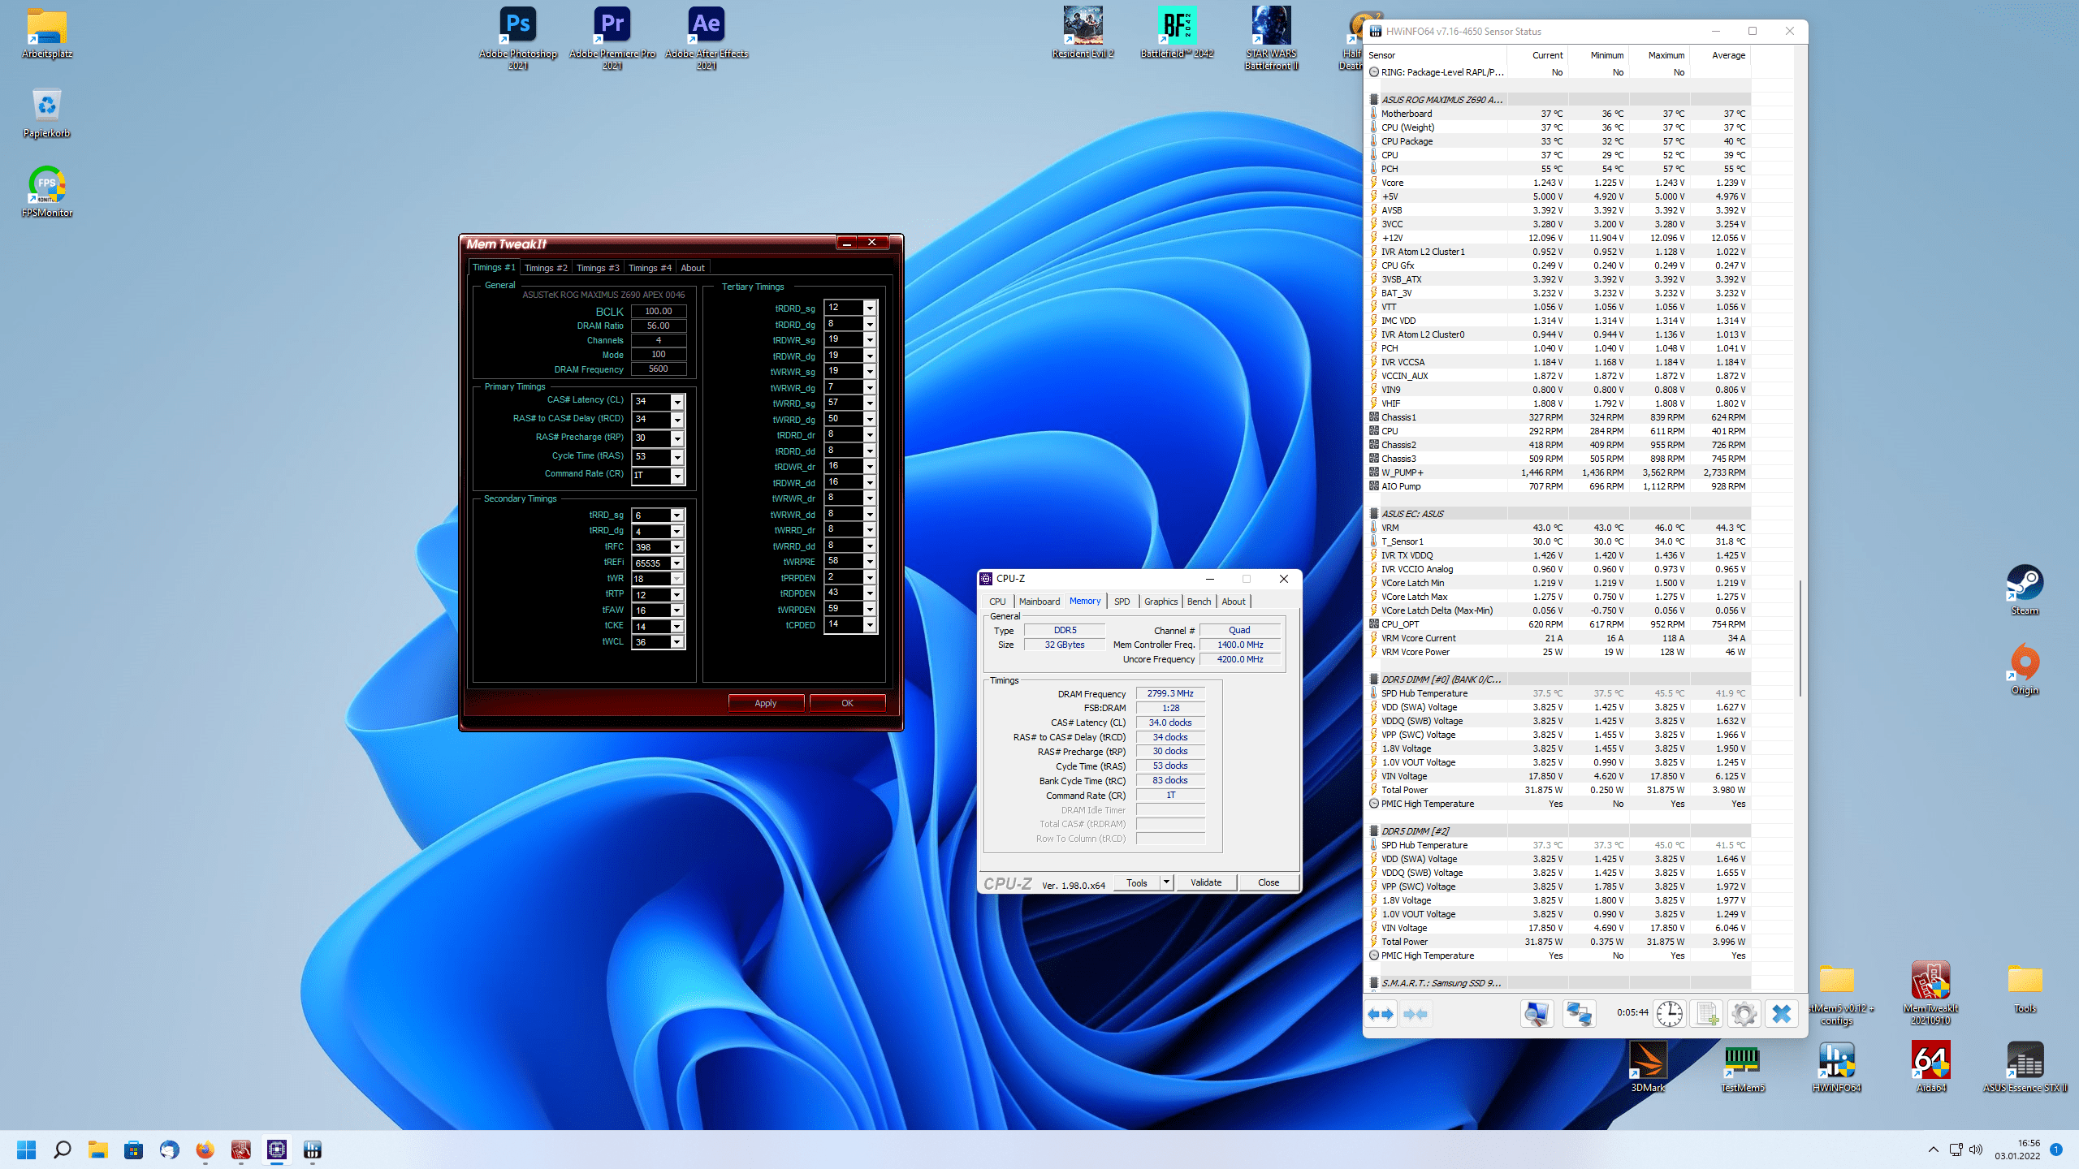
Task: Expand Command Rate (CR) dropdown
Action: point(677,476)
